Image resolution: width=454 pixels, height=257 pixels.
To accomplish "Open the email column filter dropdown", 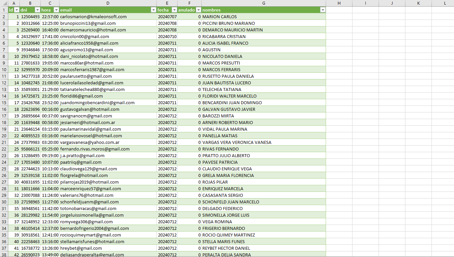I will (153, 10).
